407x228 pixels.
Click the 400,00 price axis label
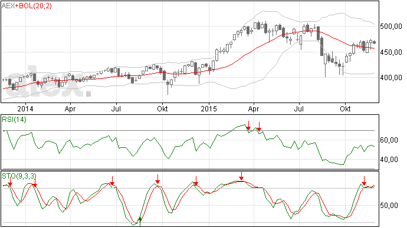pos(391,78)
